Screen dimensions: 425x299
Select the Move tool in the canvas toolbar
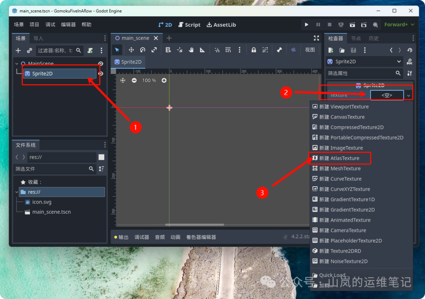click(x=131, y=50)
